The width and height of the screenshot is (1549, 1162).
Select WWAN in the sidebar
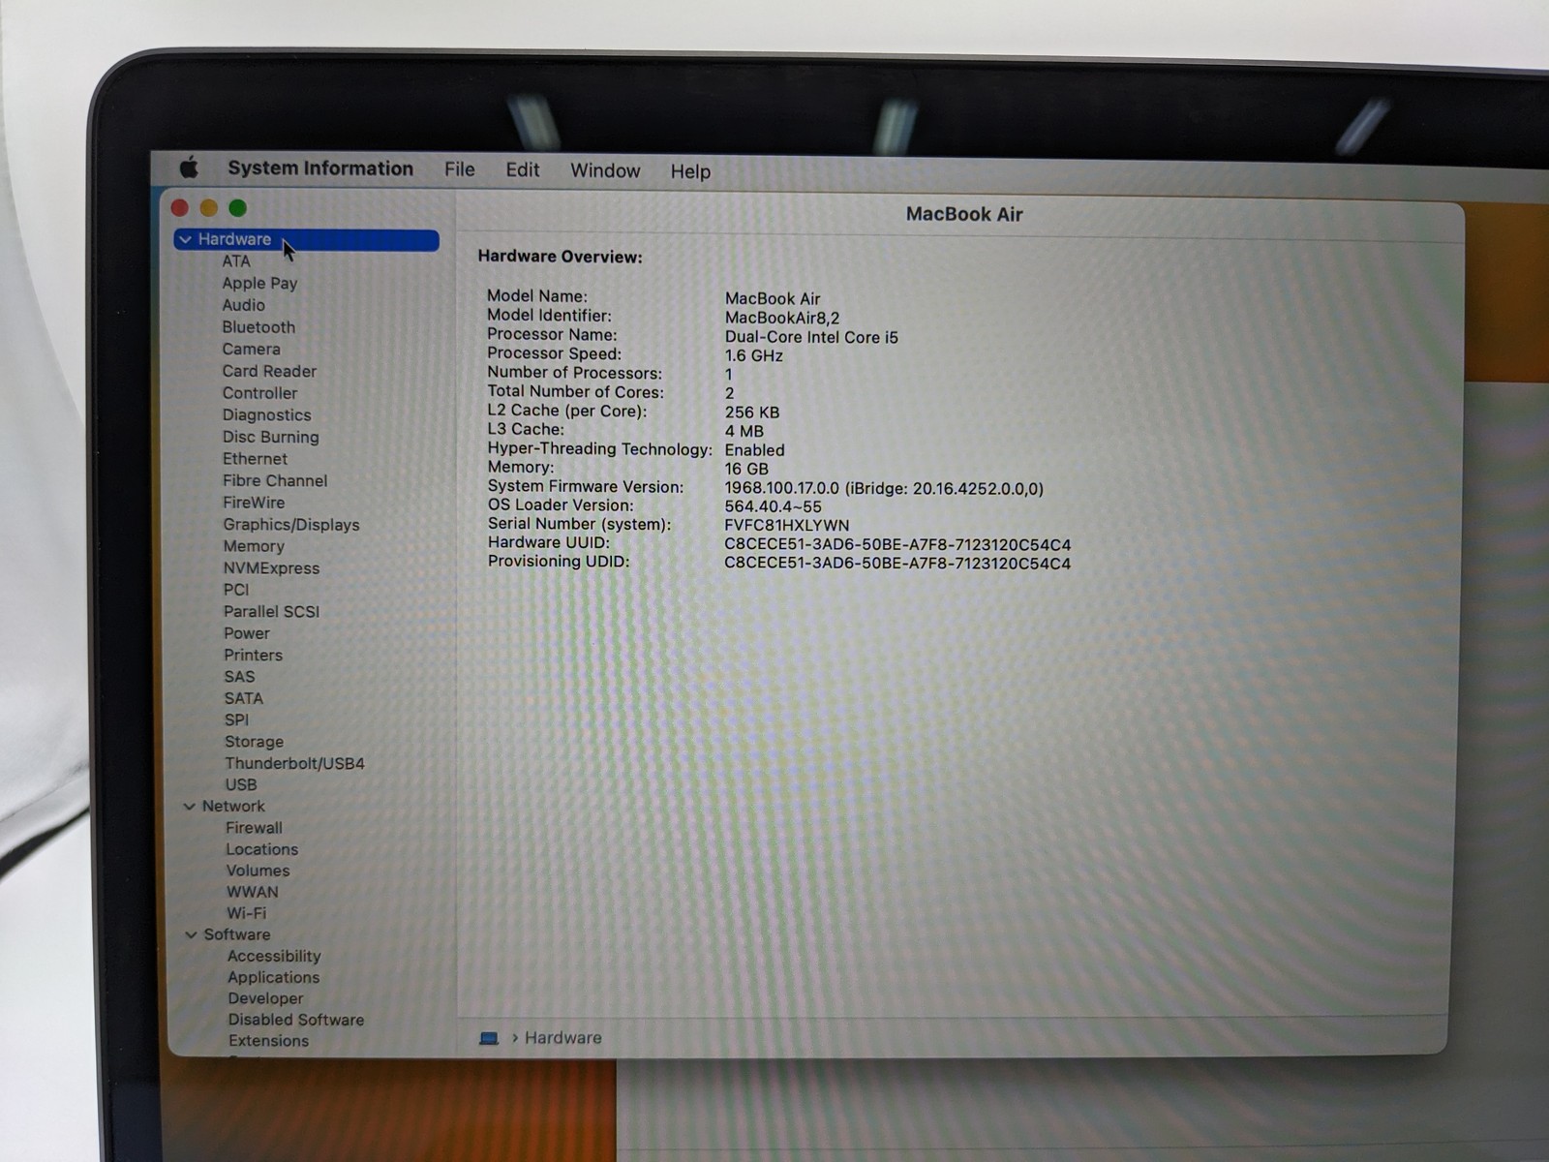point(252,892)
